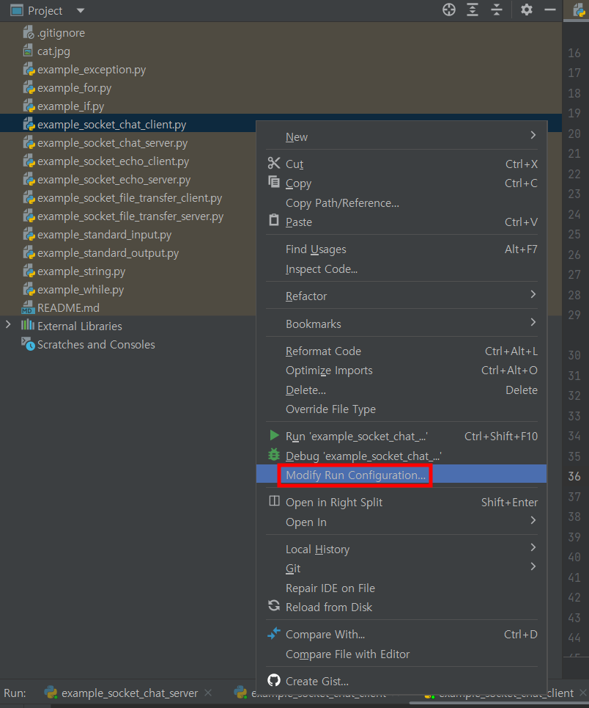Select example_socket_file_transfer_server.py file
Screen dimensions: 589x708
(x=130, y=216)
